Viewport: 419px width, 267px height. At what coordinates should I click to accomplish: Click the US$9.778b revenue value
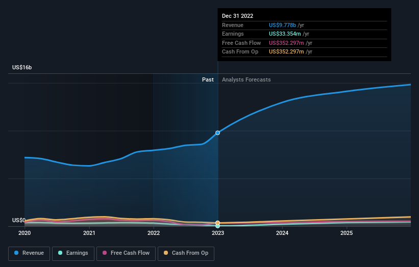tap(282, 25)
